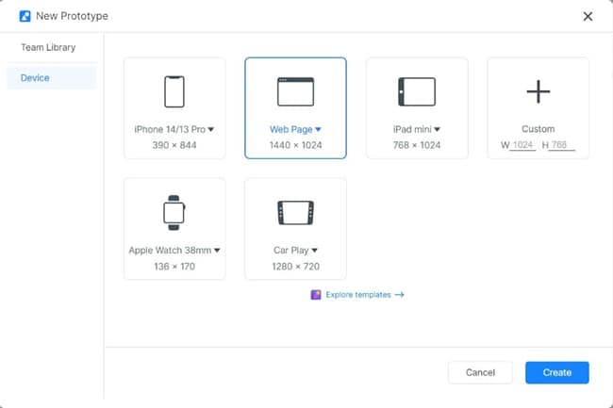Pick the iPad mini tablet icon
The height and width of the screenshot is (408, 613).
417,91
